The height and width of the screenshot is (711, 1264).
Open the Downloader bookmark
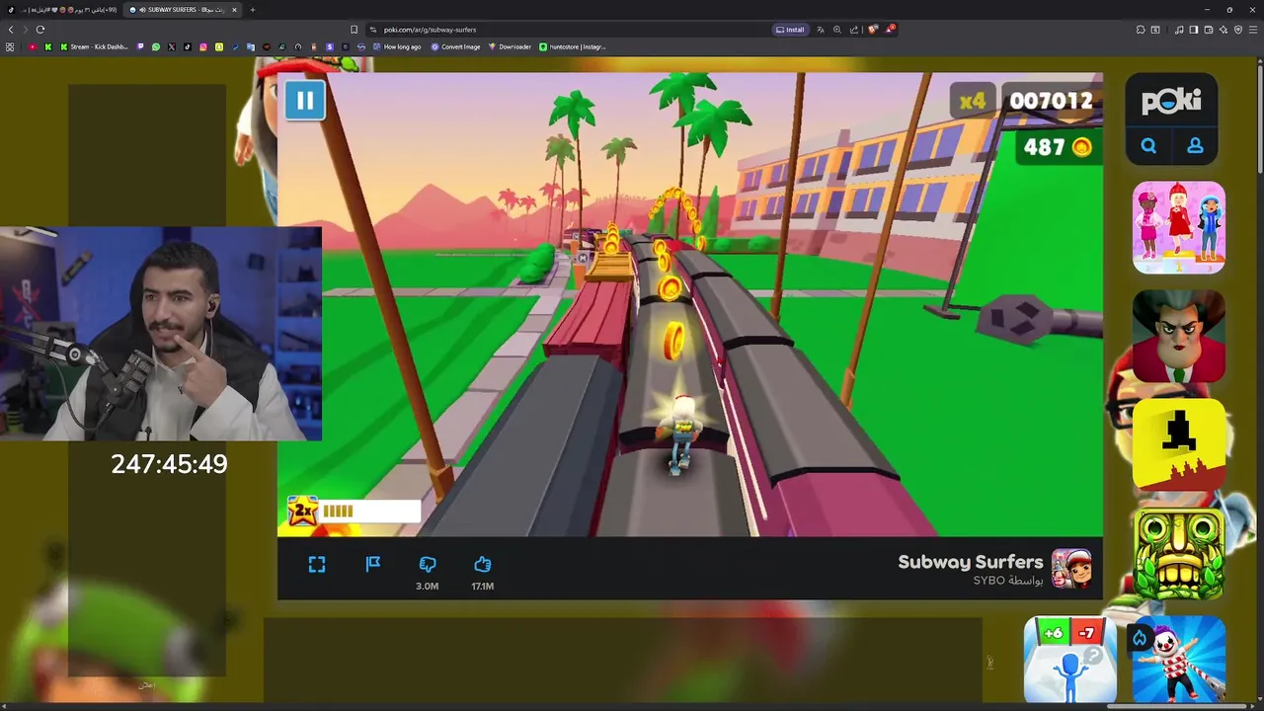click(x=511, y=46)
